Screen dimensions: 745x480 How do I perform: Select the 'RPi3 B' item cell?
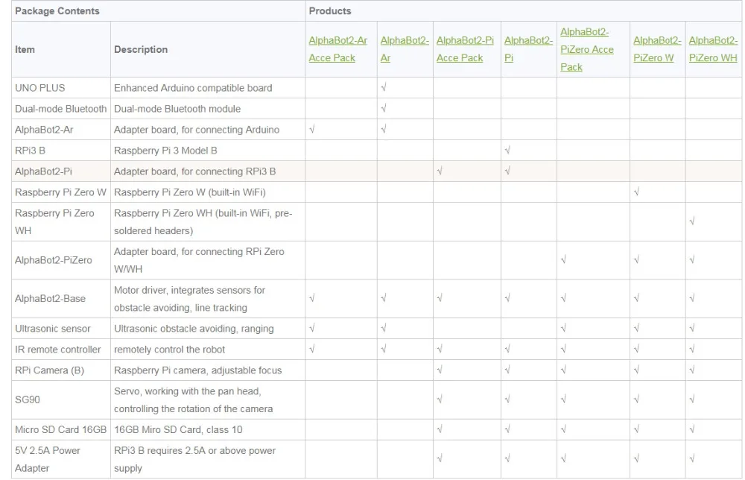pyautogui.click(x=61, y=151)
